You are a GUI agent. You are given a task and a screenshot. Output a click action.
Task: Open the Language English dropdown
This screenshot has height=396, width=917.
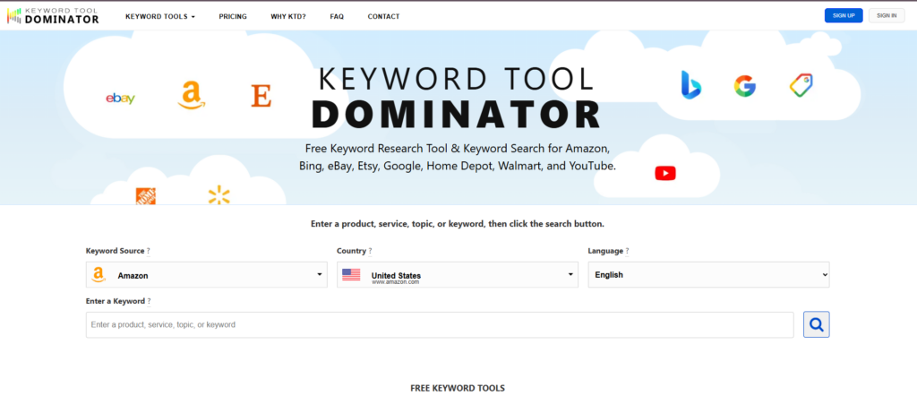[x=708, y=274]
